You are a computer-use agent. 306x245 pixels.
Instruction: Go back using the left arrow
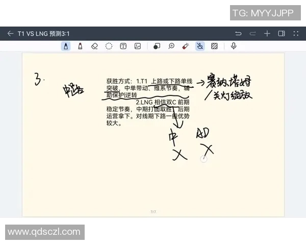click(x=10, y=34)
